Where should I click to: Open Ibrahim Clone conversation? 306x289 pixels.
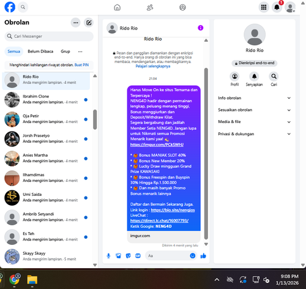click(x=46, y=100)
